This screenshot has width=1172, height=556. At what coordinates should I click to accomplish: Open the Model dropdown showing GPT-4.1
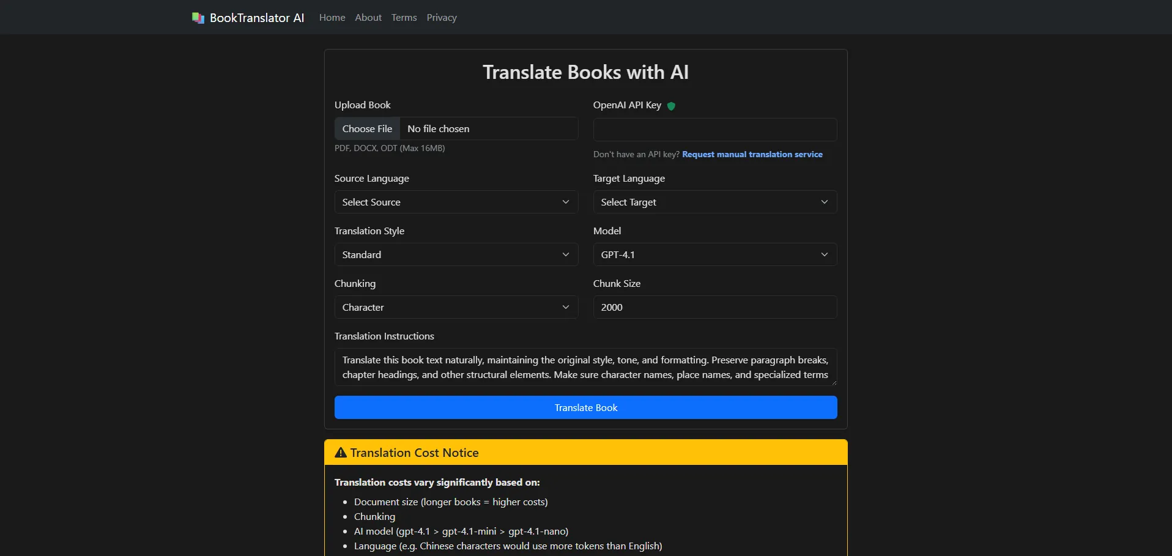click(714, 254)
